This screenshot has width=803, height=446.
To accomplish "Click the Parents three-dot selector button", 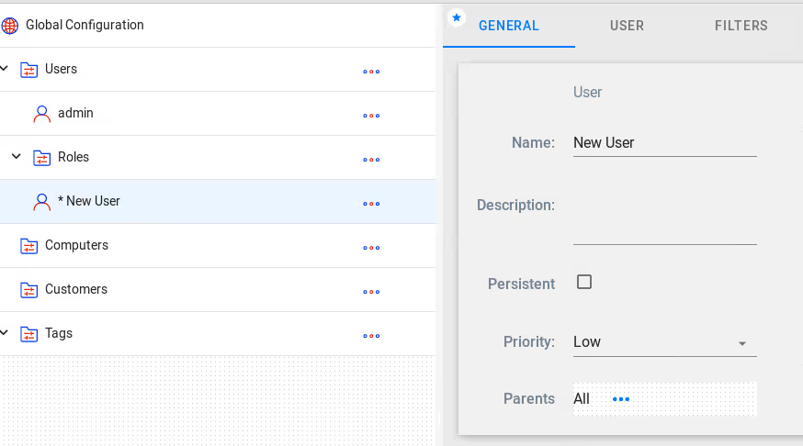I will pos(621,399).
